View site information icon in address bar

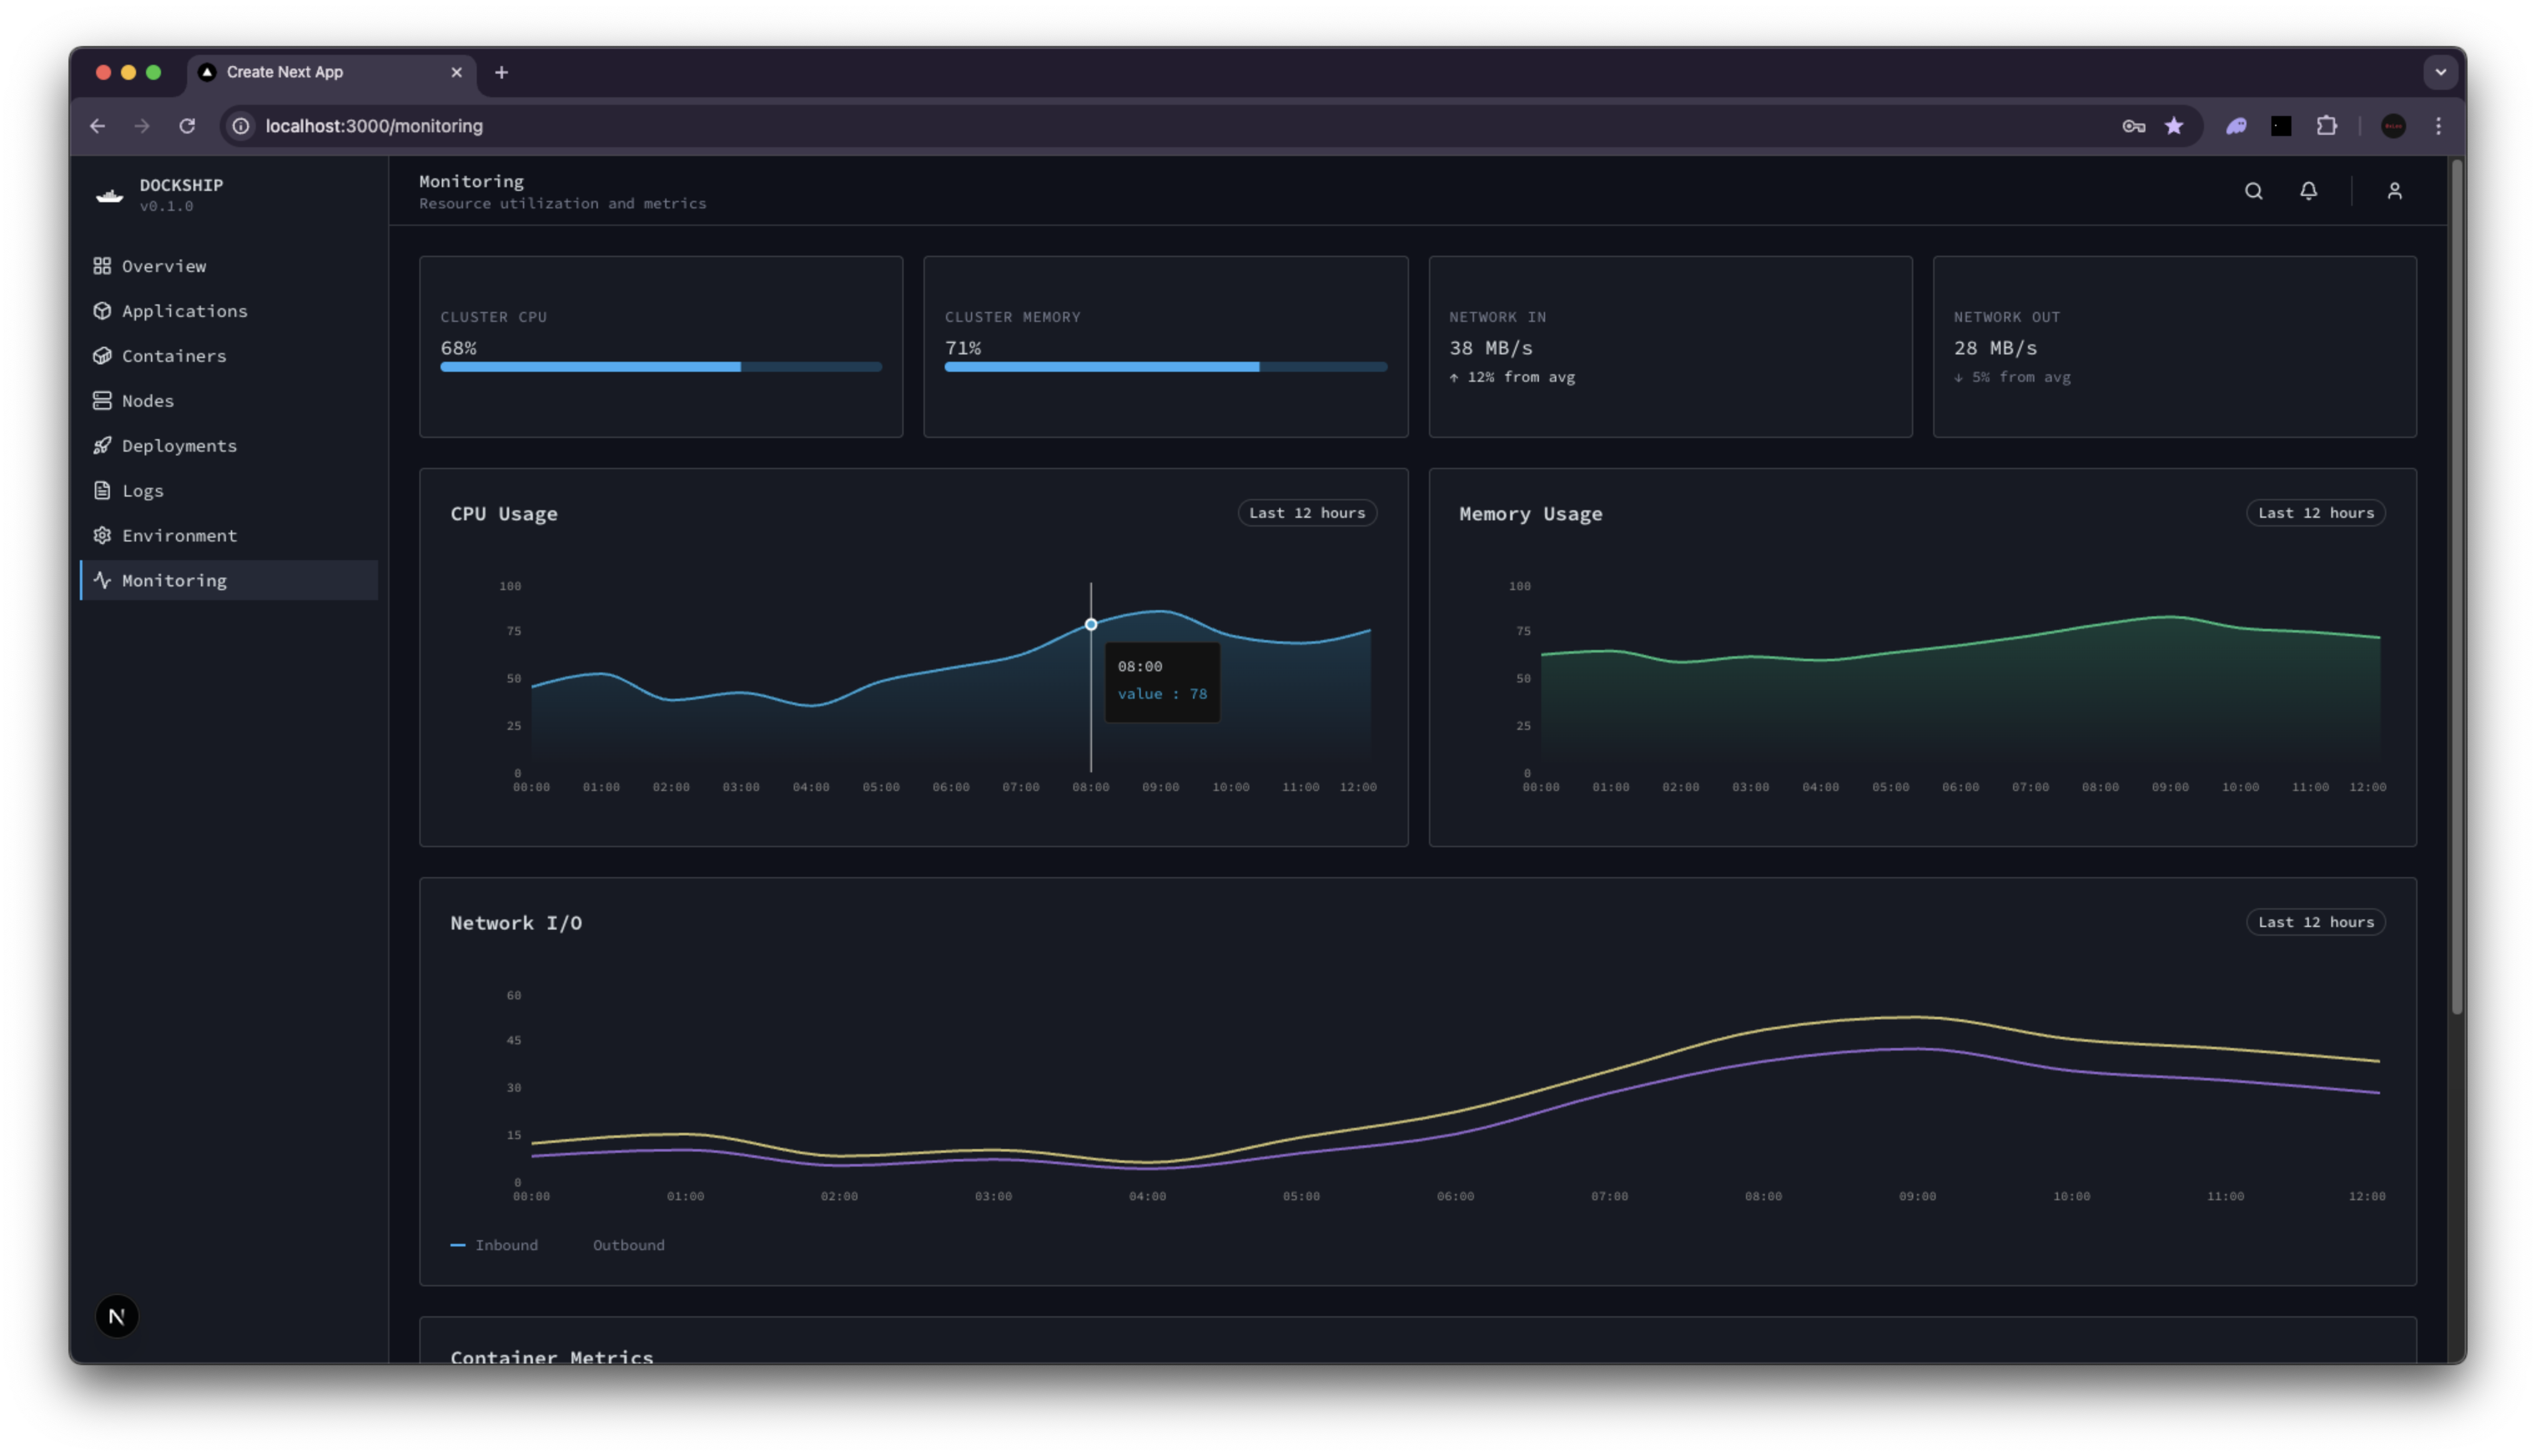[x=241, y=126]
